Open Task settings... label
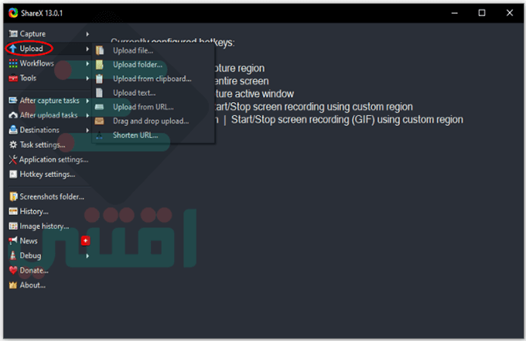 [43, 145]
